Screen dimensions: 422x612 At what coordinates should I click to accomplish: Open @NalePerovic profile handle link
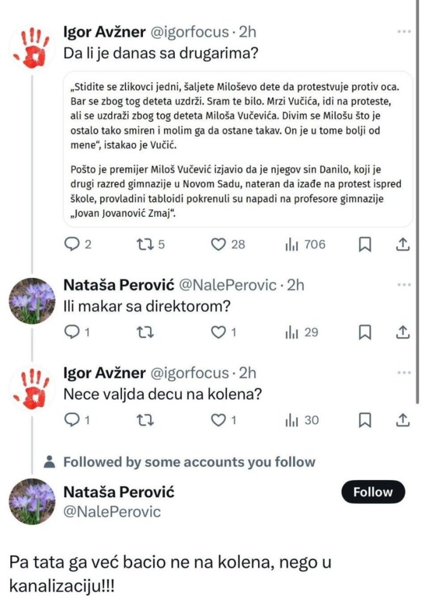click(x=112, y=512)
